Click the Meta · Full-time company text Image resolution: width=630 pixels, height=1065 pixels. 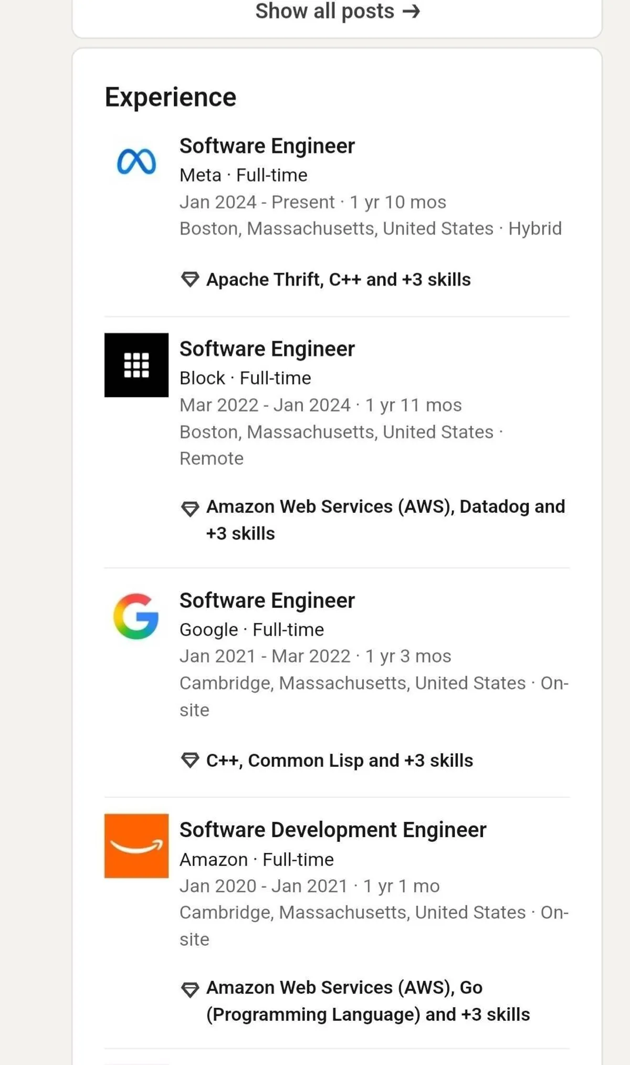click(x=243, y=175)
